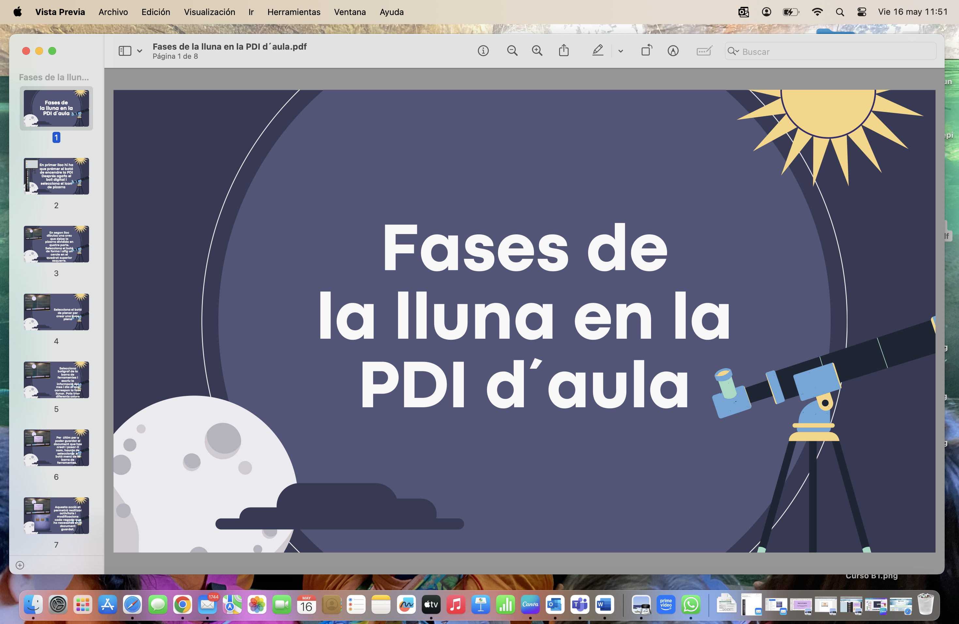Open Photos from the Dock
The width and height of the screenshot is (959, 624).
pyautogui.click(x=257, y=605)
